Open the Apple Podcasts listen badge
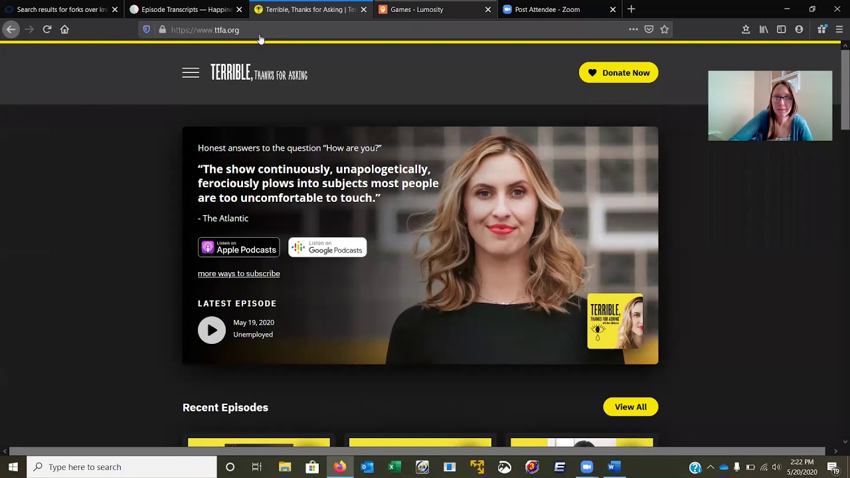 pos(238,248)
